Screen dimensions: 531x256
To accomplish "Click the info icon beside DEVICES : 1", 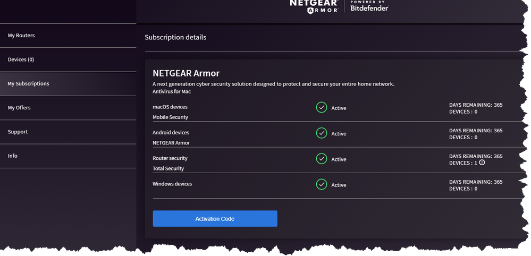I will point(482,163).
